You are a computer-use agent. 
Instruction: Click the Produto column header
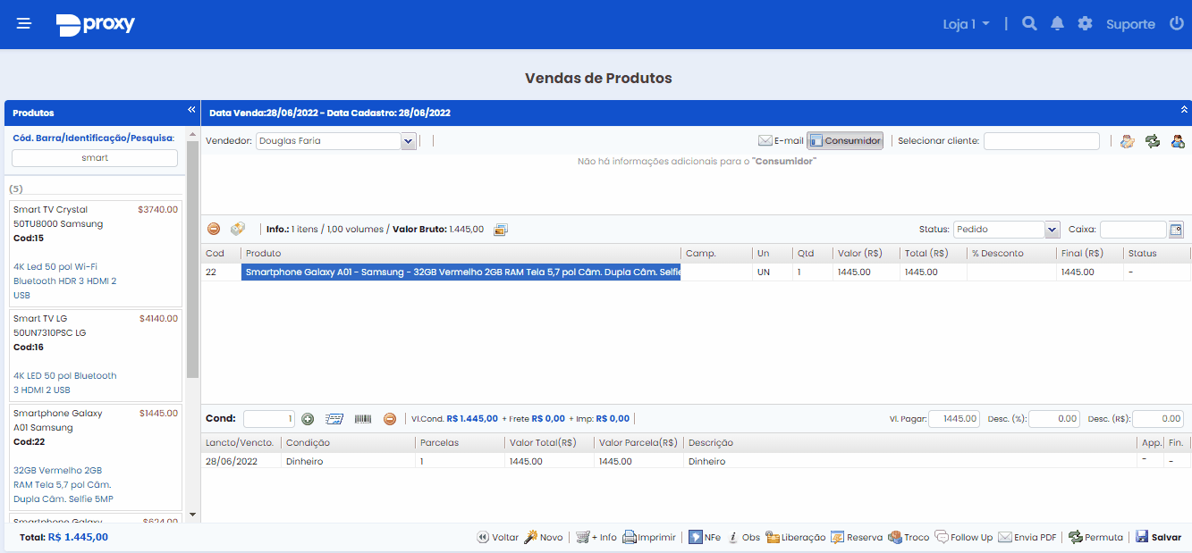tap(461, 254)
